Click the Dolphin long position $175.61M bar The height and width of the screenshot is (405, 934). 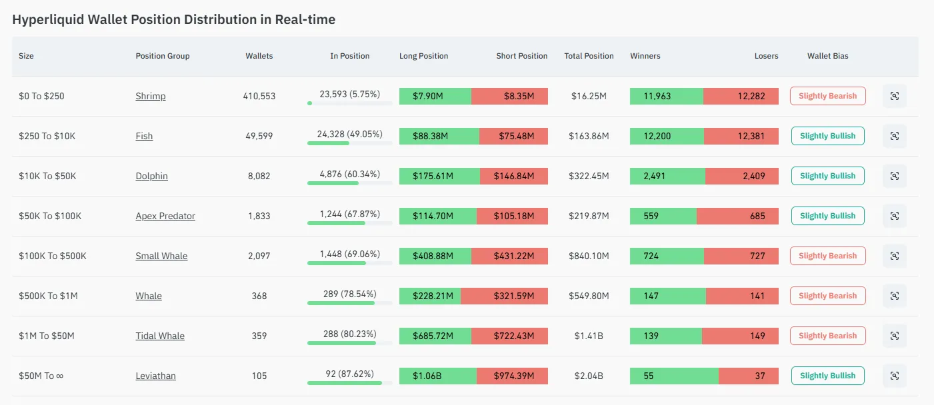(439, 176)
